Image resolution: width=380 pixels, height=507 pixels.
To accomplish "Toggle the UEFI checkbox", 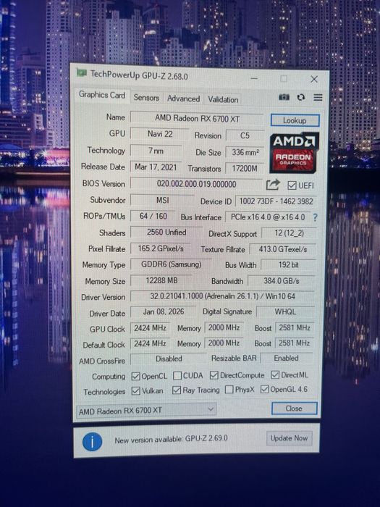I will 292,185.
